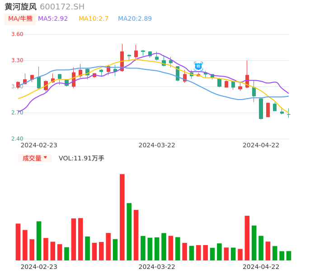The image size is (310, 273).
Task: Open the 成交量 indicator dropdown
Action: click(35, 158)
